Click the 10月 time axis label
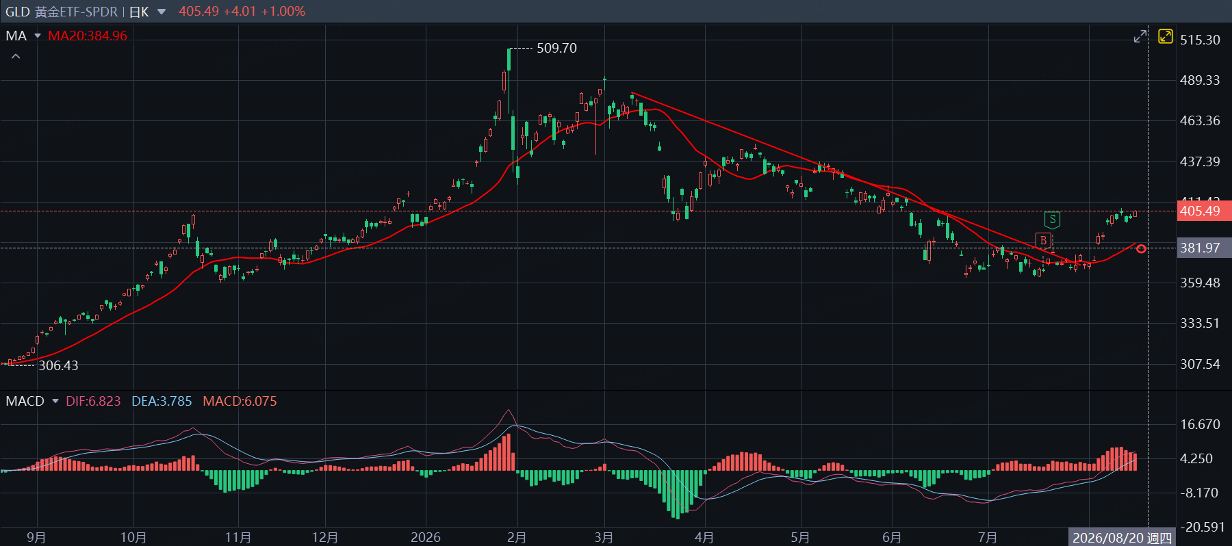This screenshot has height=546, width=1232. 133,537
